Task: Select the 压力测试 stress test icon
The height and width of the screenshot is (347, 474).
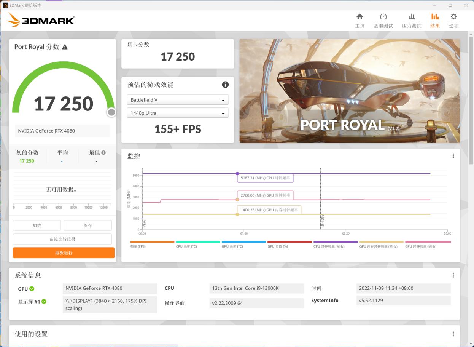Action: (412, 21)
